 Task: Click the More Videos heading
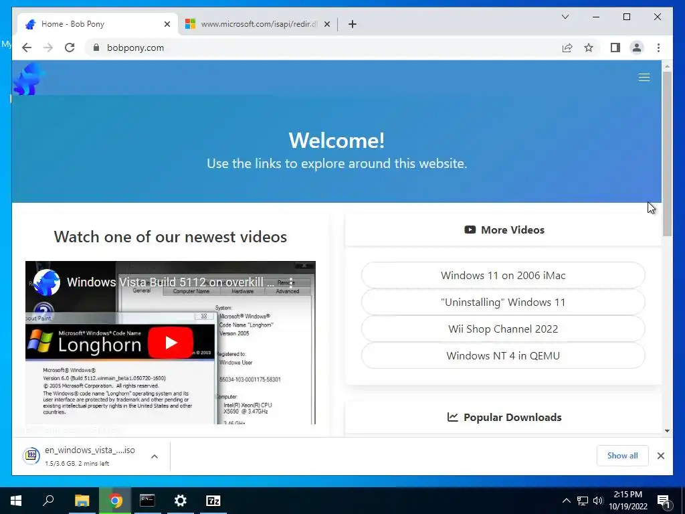click(x=504, y=230)
